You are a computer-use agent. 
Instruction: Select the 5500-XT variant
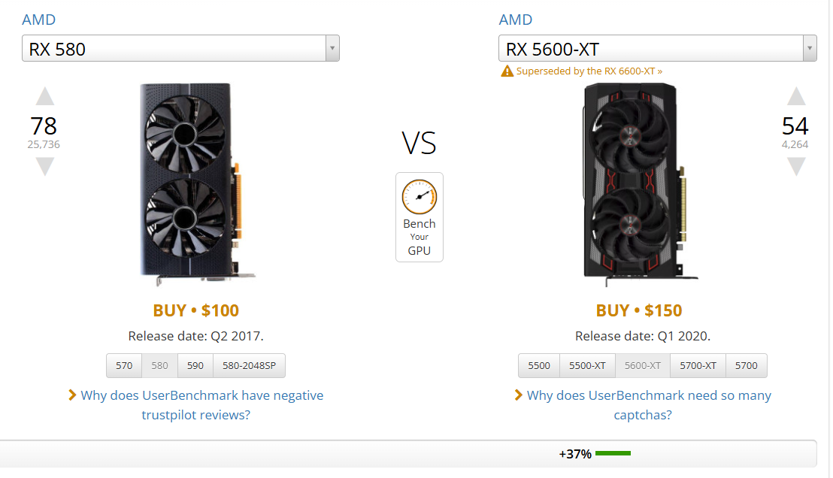pyautogui.click(x=587, y=366)
